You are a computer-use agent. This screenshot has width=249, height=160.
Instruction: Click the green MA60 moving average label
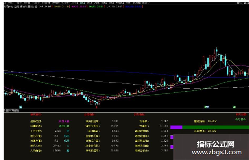coord(96,7)
